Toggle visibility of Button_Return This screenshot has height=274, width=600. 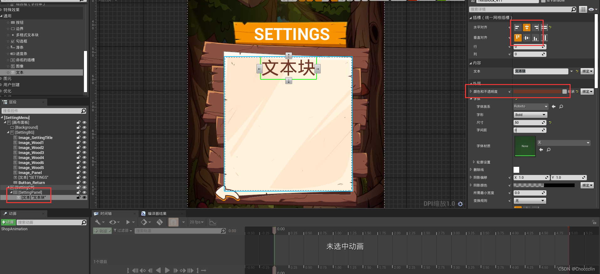click(84, 182)
